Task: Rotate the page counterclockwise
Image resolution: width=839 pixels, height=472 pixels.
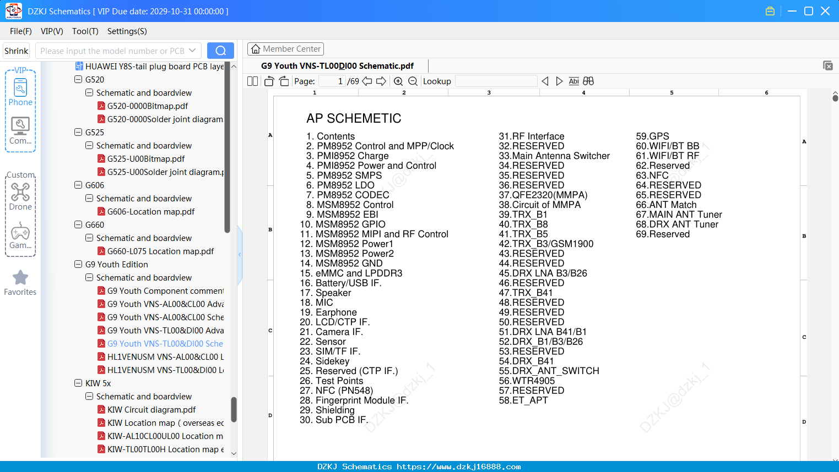Action: [269, 81]
